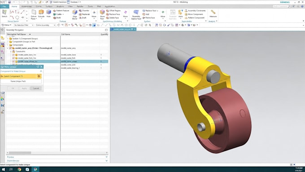Click the Find a Command search box
Viewport: 305px width, 172px height.
click(282, 6)
